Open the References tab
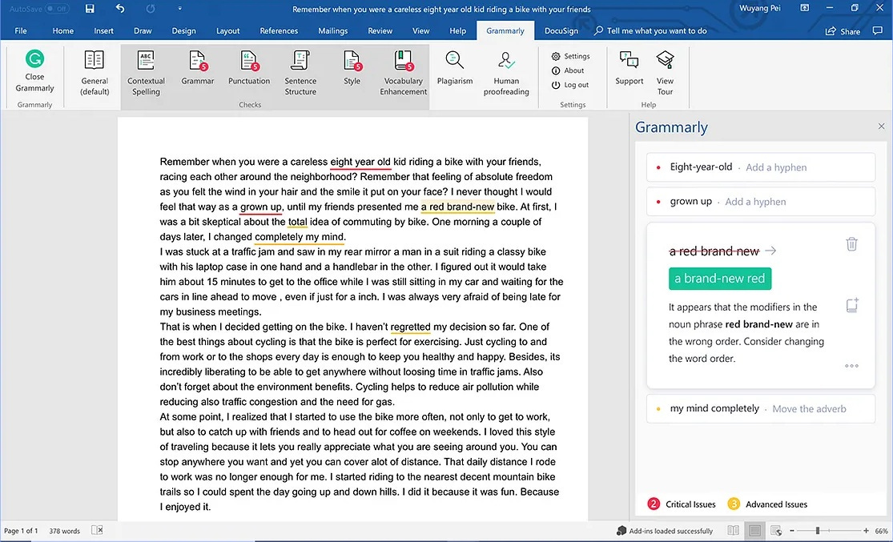893x542 pixels. click(279, 30)
